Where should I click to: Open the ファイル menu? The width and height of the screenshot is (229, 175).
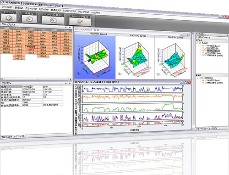pos(7,7)
